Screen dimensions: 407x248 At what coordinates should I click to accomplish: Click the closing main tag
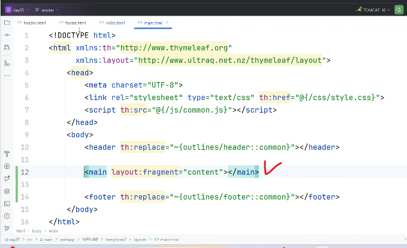(243, 172)
